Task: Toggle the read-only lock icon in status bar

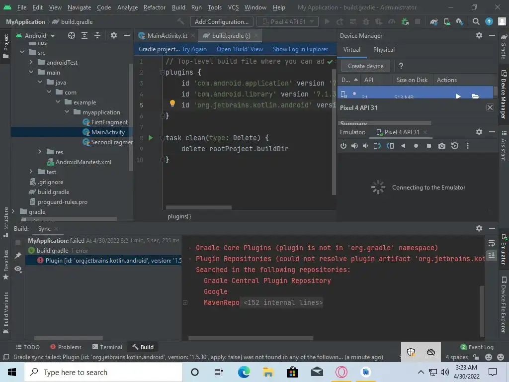Action: point(476,357)
